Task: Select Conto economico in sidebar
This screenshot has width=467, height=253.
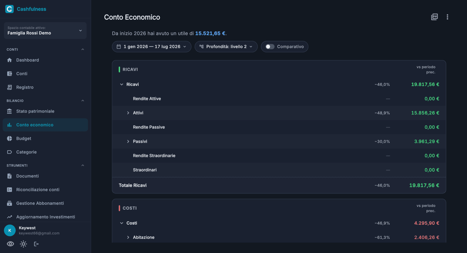Action: [45, 125]
